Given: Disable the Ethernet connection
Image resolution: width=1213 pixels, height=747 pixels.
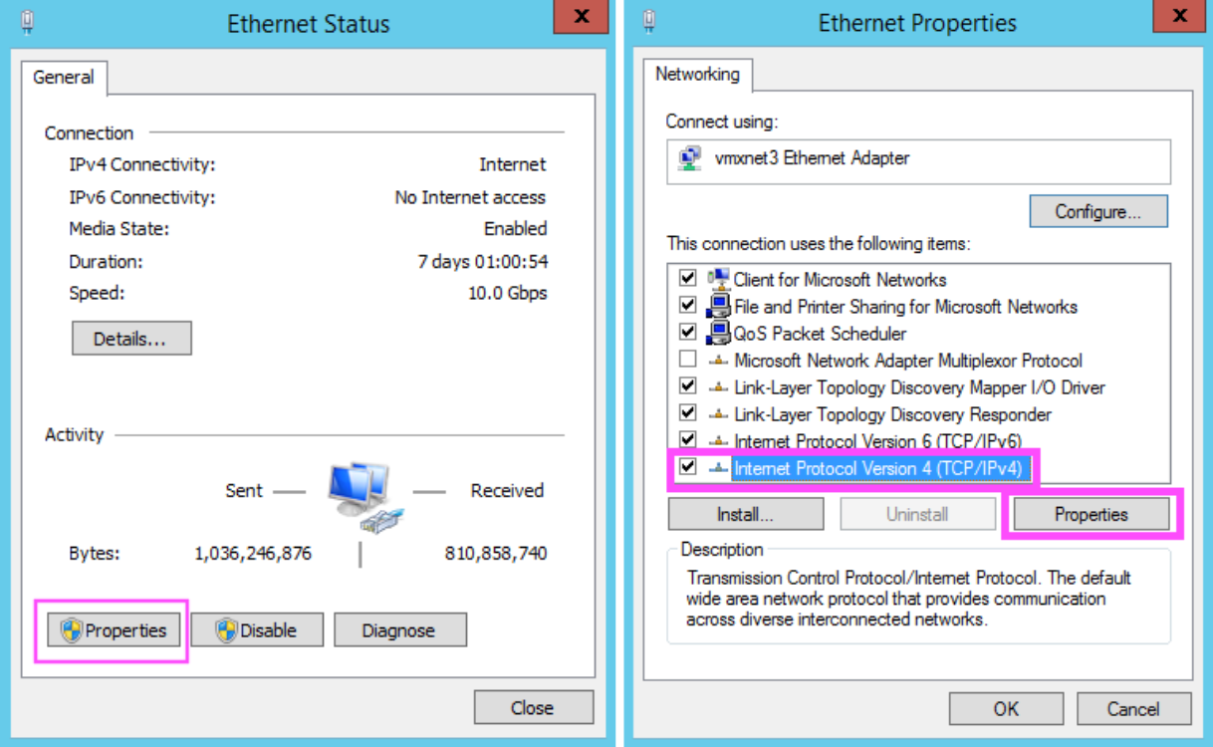Looking at the screenshot, I should (258, 630).
